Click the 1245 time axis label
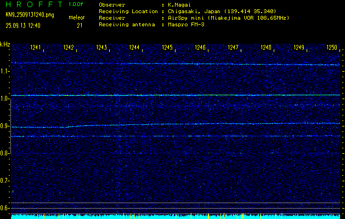The width and height of the screenshot is (345, 219). 167,47
